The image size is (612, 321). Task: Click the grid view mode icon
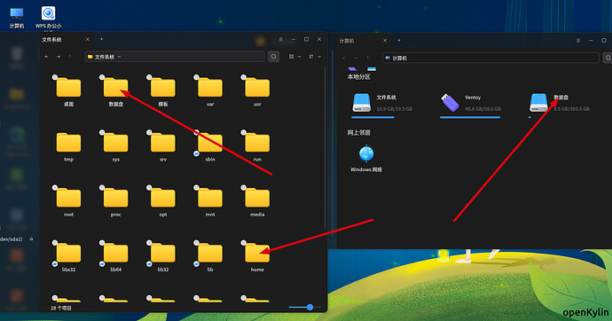291,57
